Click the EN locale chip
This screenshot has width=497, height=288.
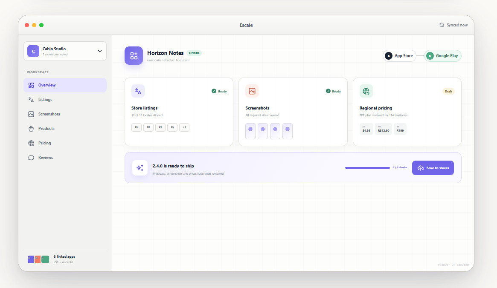coord(137,127)
